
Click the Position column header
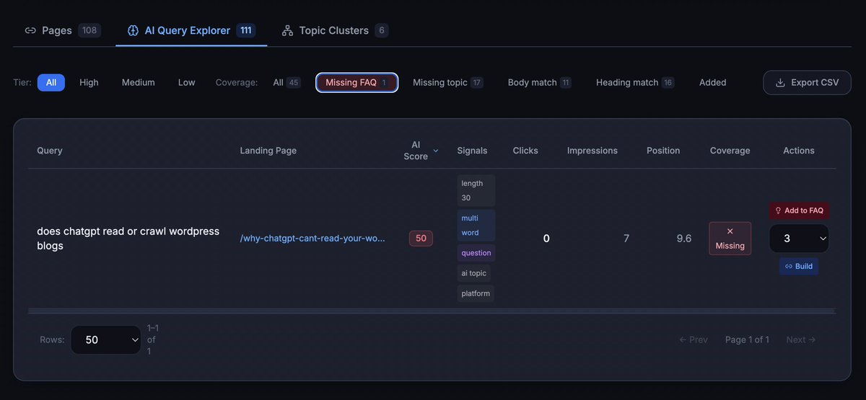click(x=663, y=151)
